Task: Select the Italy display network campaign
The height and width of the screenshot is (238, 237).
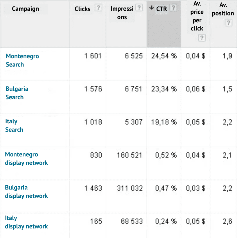Action: coord(26,222)
